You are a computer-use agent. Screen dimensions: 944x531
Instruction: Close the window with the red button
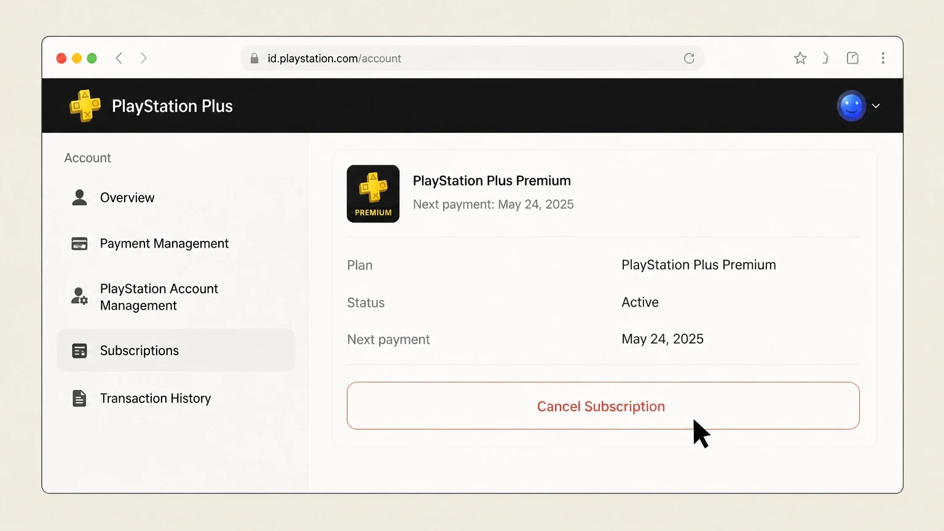coord(61,58)
